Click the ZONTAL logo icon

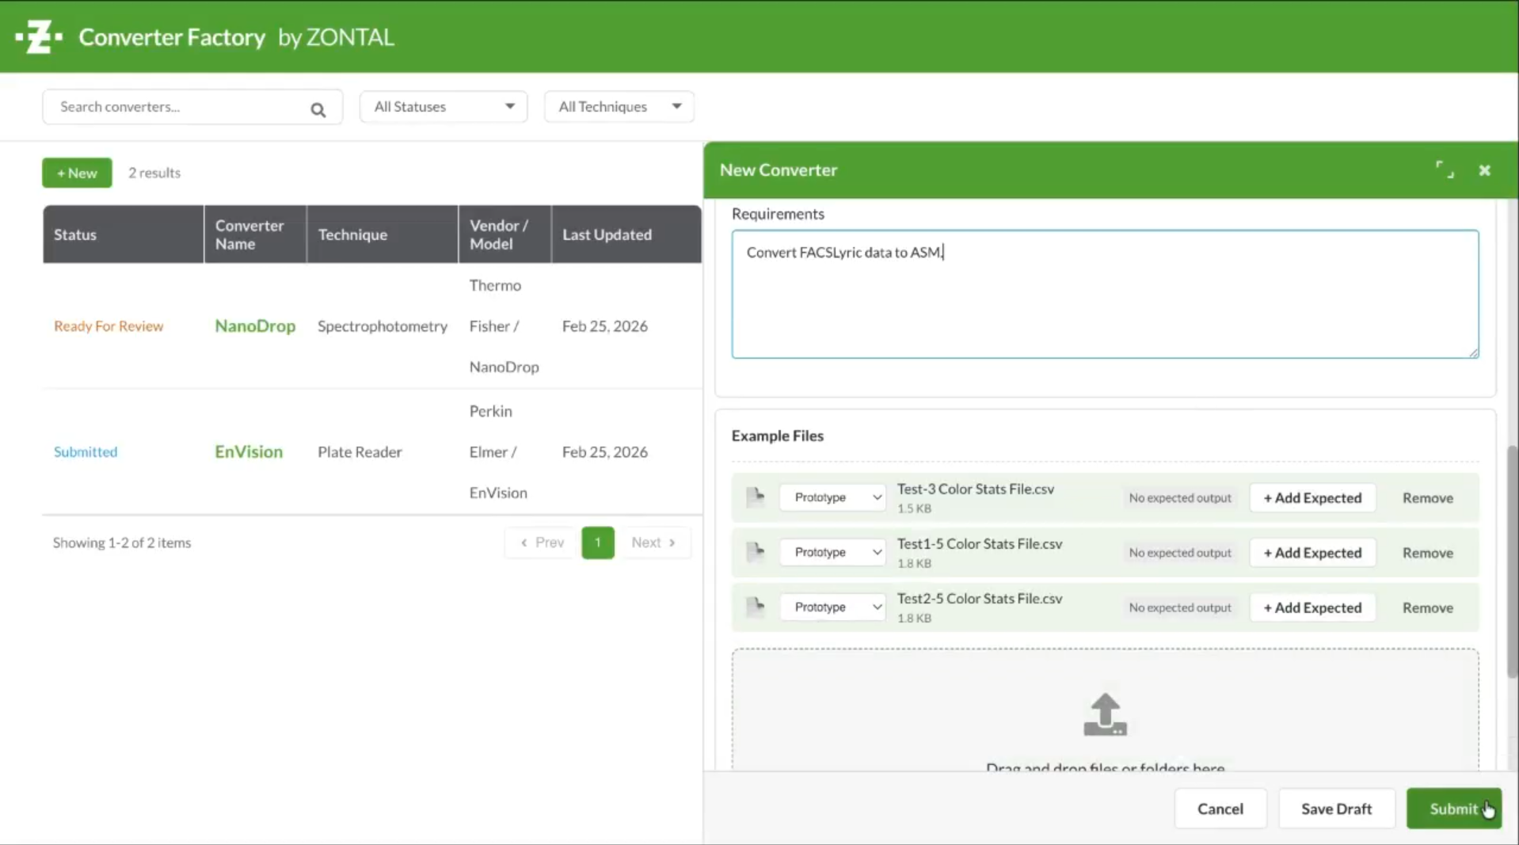tap(38, 36)
